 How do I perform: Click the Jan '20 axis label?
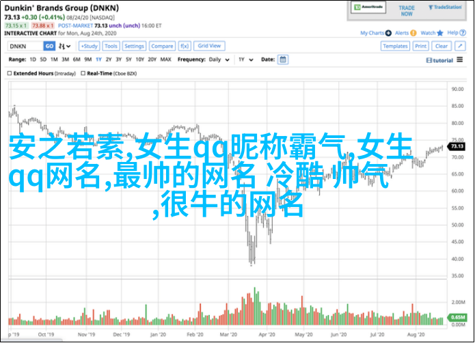click(158, 335)
